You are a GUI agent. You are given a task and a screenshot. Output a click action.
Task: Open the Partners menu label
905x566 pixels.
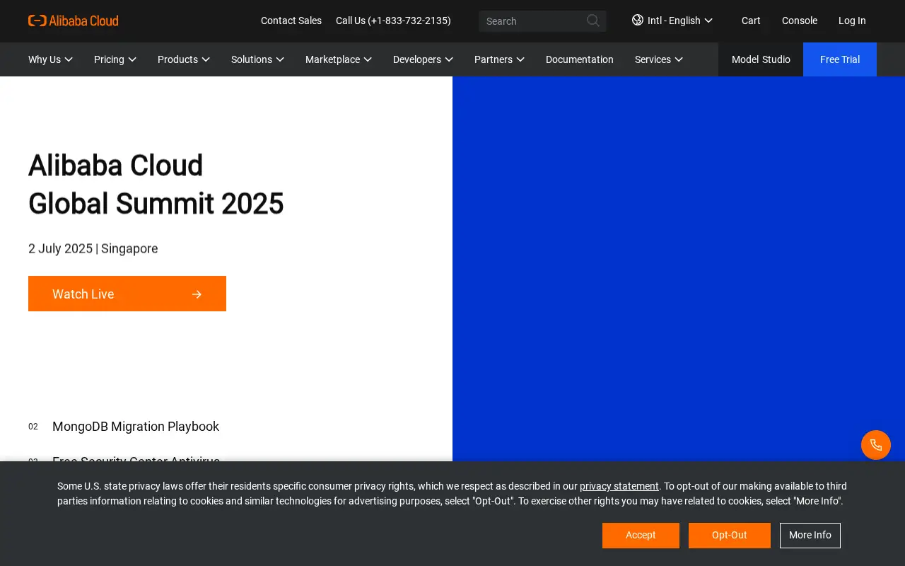[x=494, y=59]
